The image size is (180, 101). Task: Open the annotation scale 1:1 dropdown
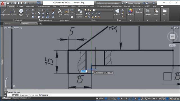coord(150,98)
